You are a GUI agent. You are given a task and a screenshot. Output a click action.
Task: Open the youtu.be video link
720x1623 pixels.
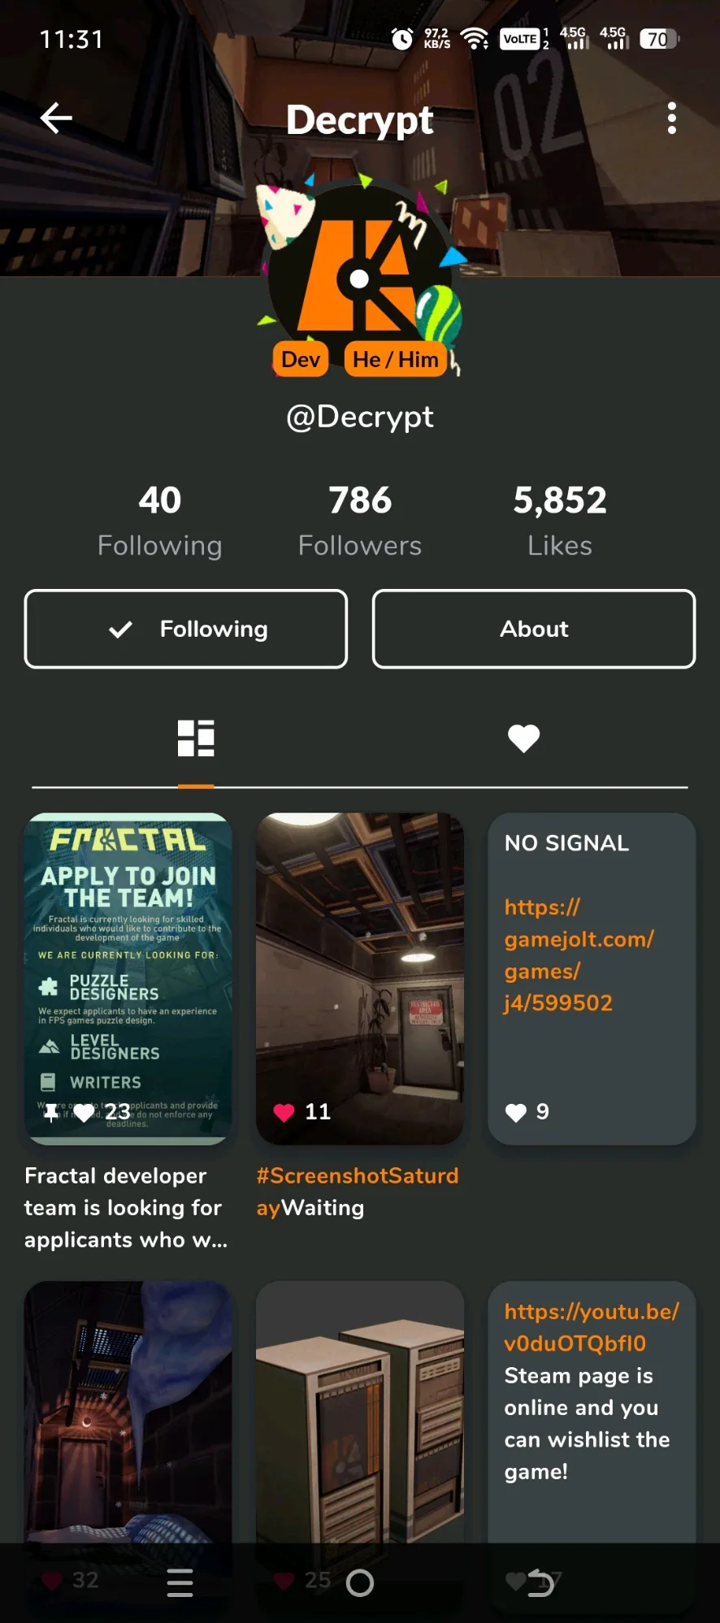592,1327
